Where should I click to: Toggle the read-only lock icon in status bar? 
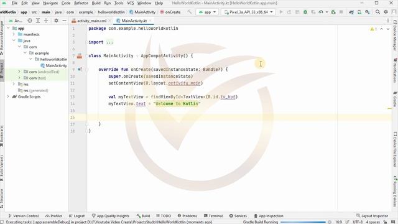click(385, 222)
